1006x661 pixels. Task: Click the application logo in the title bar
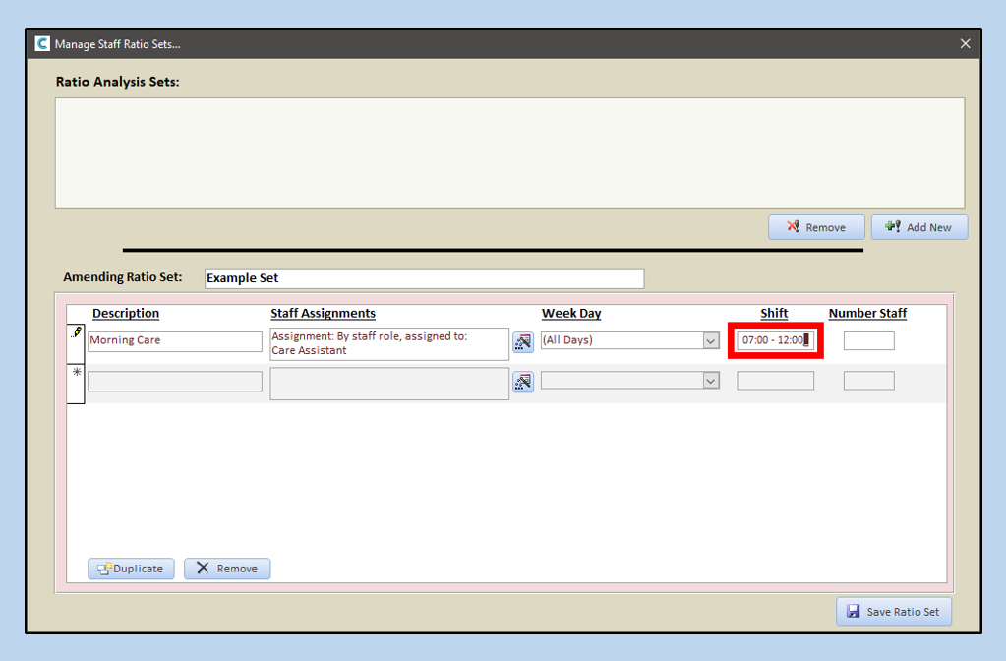pos(41,44)
